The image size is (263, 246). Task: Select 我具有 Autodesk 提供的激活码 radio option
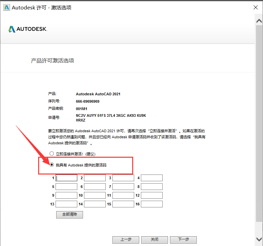[x=52, y=164]
